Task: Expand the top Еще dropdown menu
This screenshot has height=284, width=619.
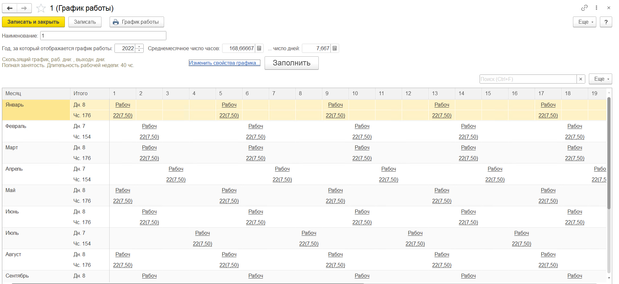Action: (x=584, y=22)
